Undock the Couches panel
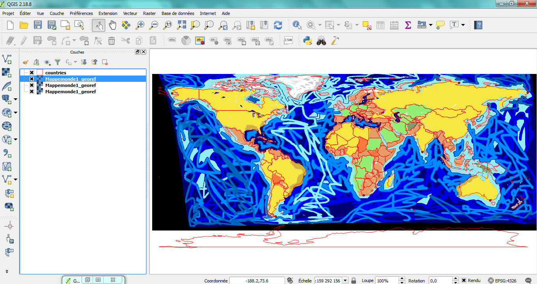The width and height of the screenshot is (537, 284). 138,52
